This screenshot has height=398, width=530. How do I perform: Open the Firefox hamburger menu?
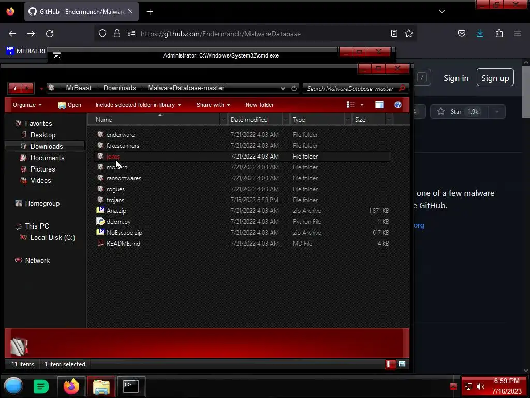point(518,33)
